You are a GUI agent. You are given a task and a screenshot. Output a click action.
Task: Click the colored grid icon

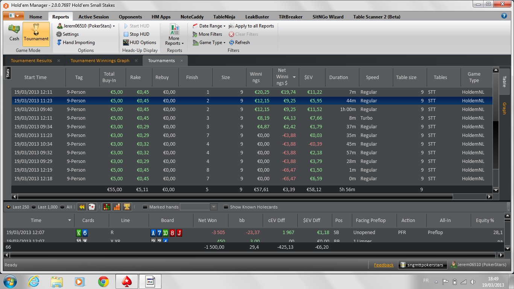[107, 207]
